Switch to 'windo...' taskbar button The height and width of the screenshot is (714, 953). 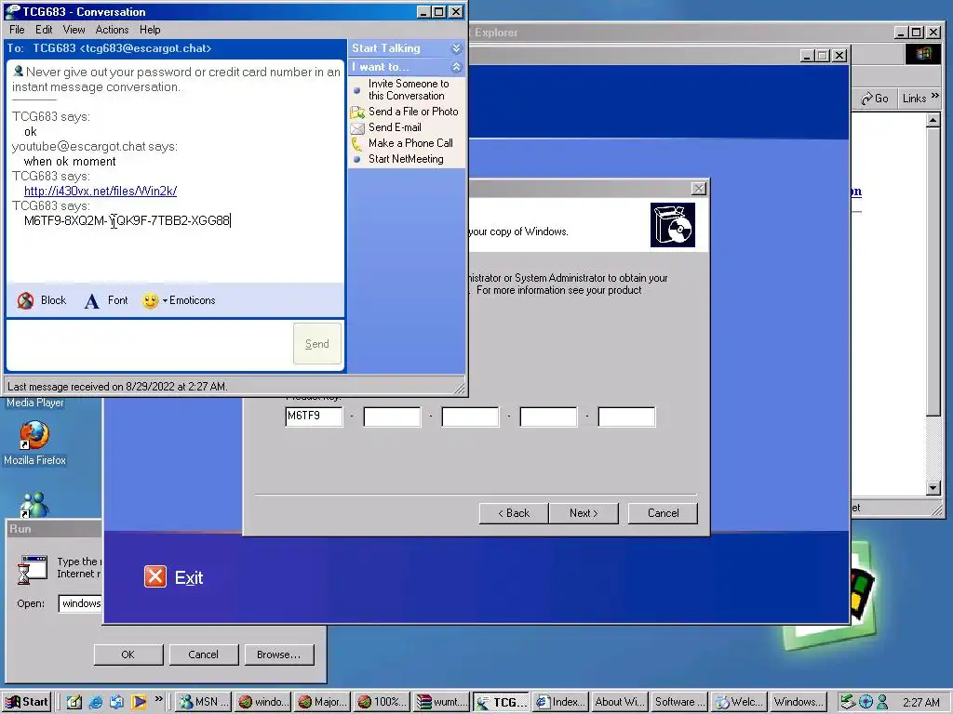click(263, 702)
